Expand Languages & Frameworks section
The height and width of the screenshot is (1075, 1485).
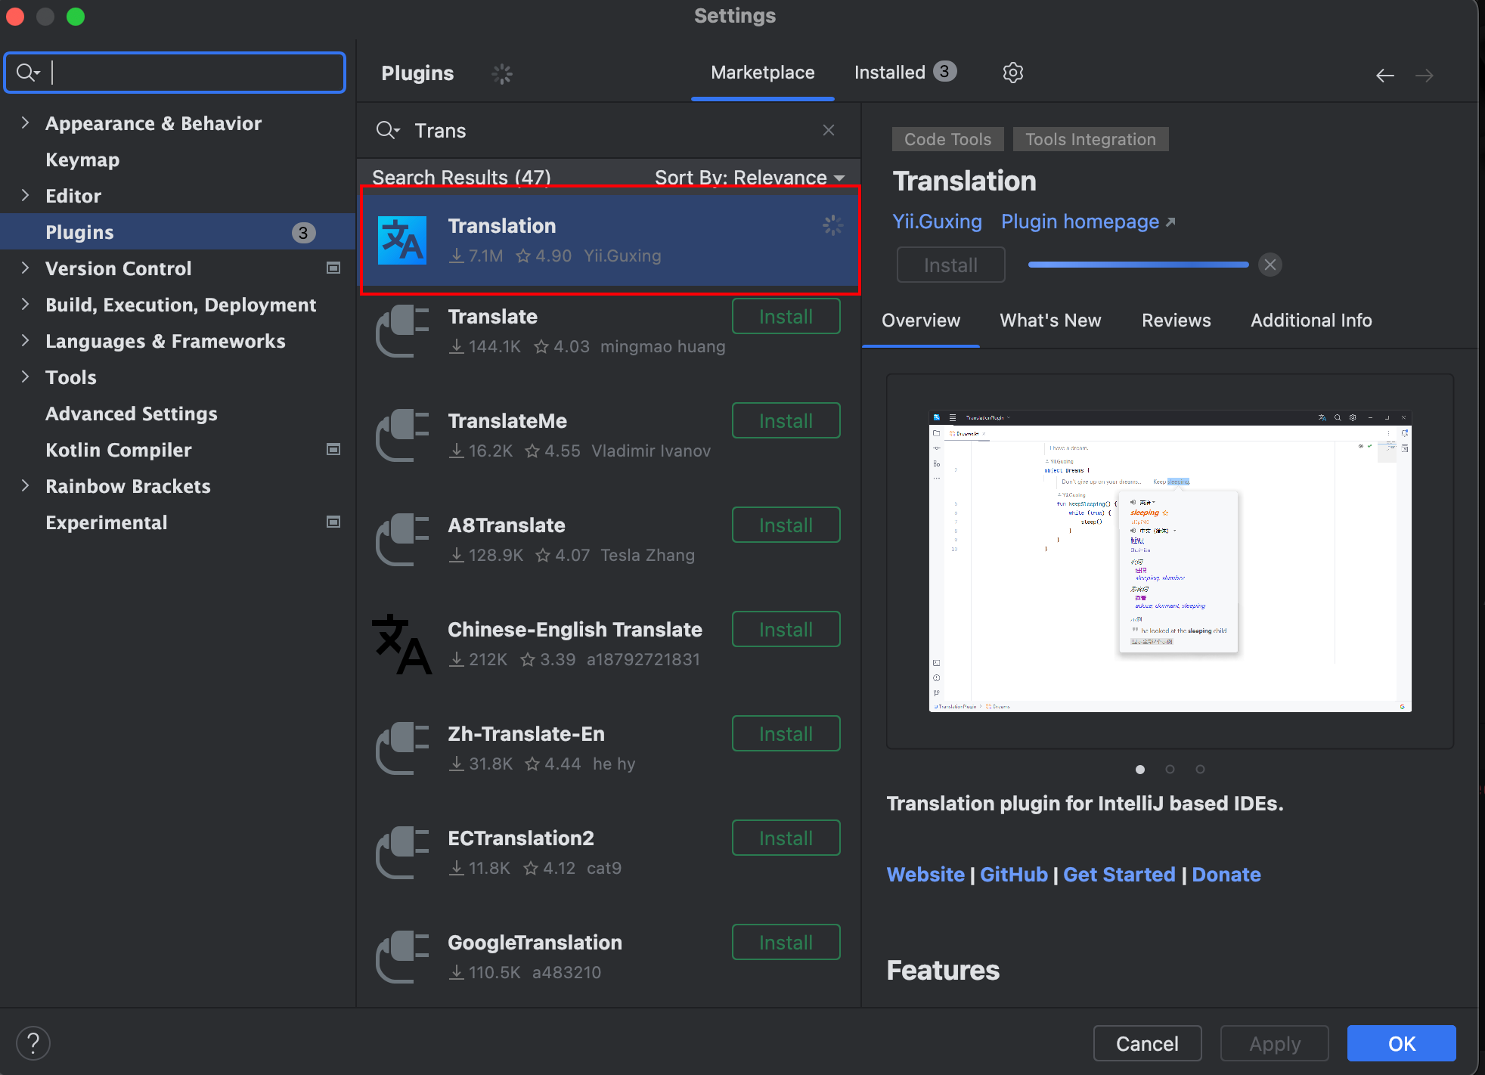tap(26, 340)
